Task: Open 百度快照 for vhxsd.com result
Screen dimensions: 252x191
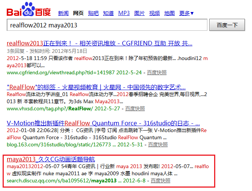Action: tap(135, 108)
